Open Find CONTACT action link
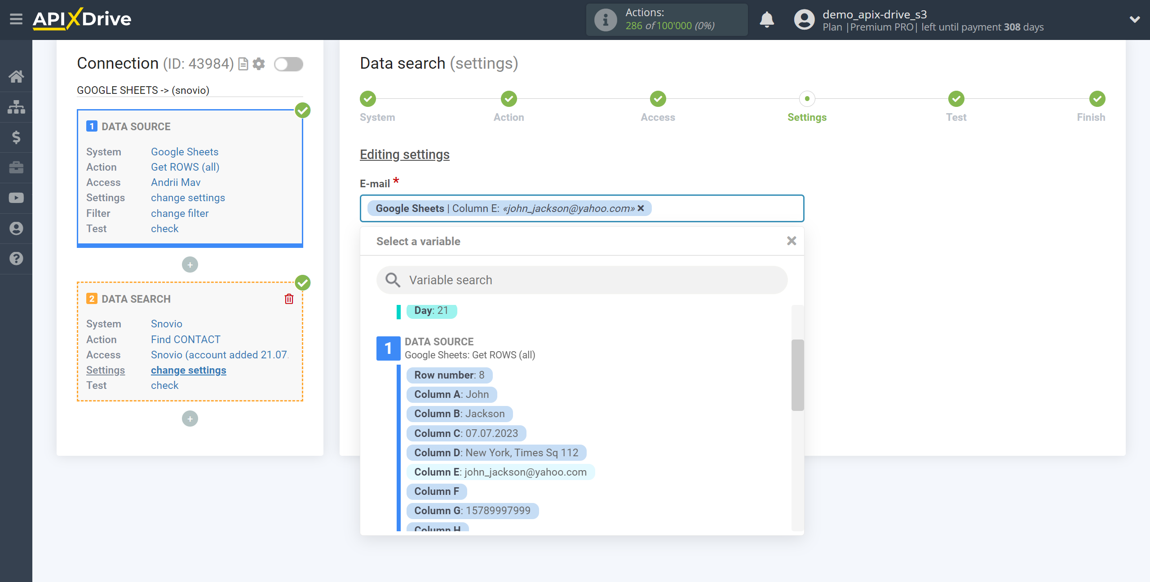This screenshot has height=582, width=1150. 186,339
